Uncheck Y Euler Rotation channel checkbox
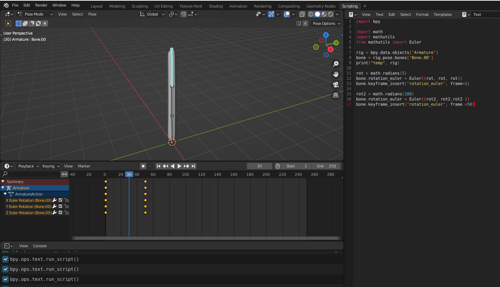 point(60,207)
